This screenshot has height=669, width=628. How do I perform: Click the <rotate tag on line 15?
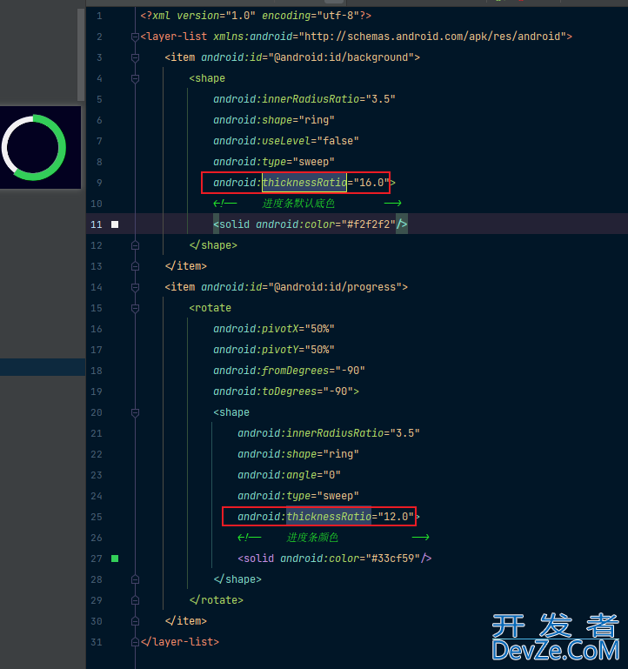pos(210,308)
